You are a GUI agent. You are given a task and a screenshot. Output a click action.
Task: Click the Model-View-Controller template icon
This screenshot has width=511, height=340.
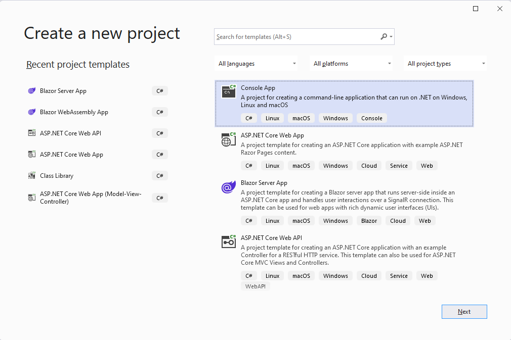click(x=31, y=198)
